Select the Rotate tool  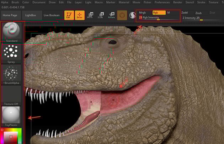click(x=111, y=15)
